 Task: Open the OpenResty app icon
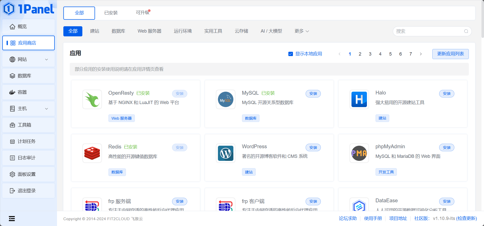point(92,99)
